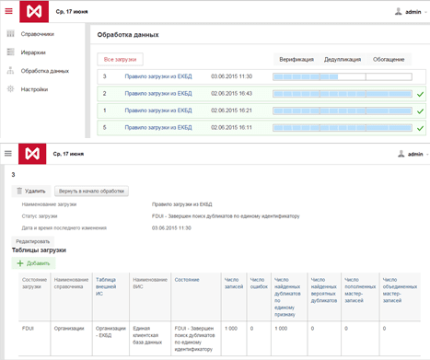Select the Обогащение stage tab
The image size is (430, 360).
coord(389,59)
